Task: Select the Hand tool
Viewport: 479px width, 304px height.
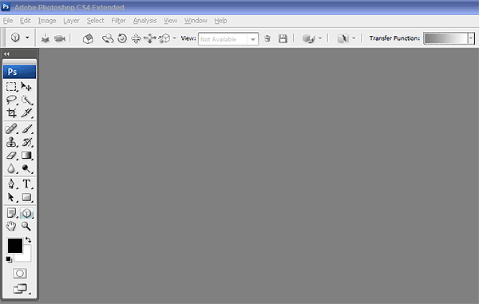Action: pos(11,226)
